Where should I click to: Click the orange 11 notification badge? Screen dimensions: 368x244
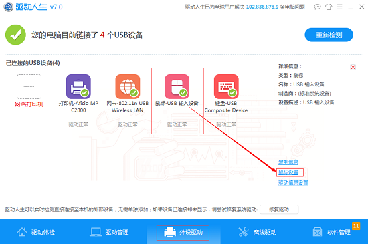click(x=356, y=226)
